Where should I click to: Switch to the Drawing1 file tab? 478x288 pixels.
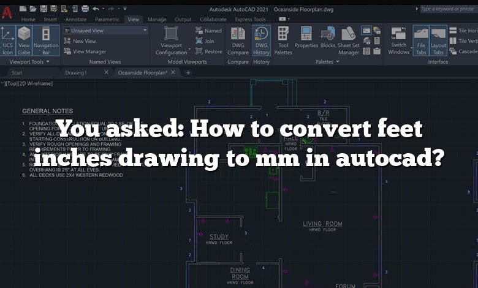point(76,72)
